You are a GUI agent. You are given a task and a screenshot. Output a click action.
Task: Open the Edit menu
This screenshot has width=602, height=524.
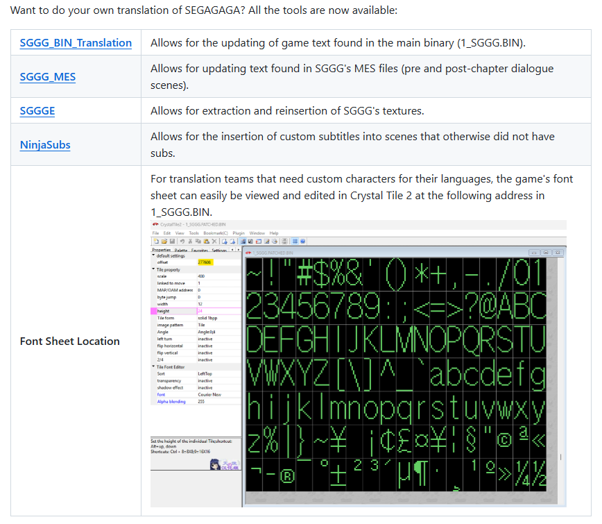point(167,233)
